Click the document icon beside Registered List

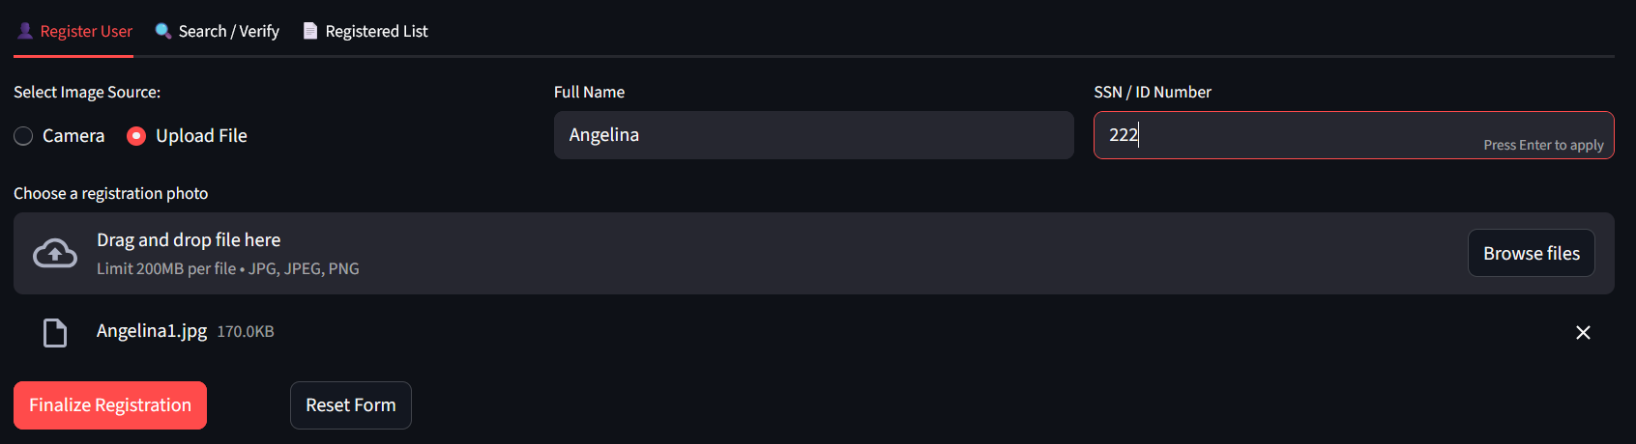pyautogui.click(x=310, y=31)
